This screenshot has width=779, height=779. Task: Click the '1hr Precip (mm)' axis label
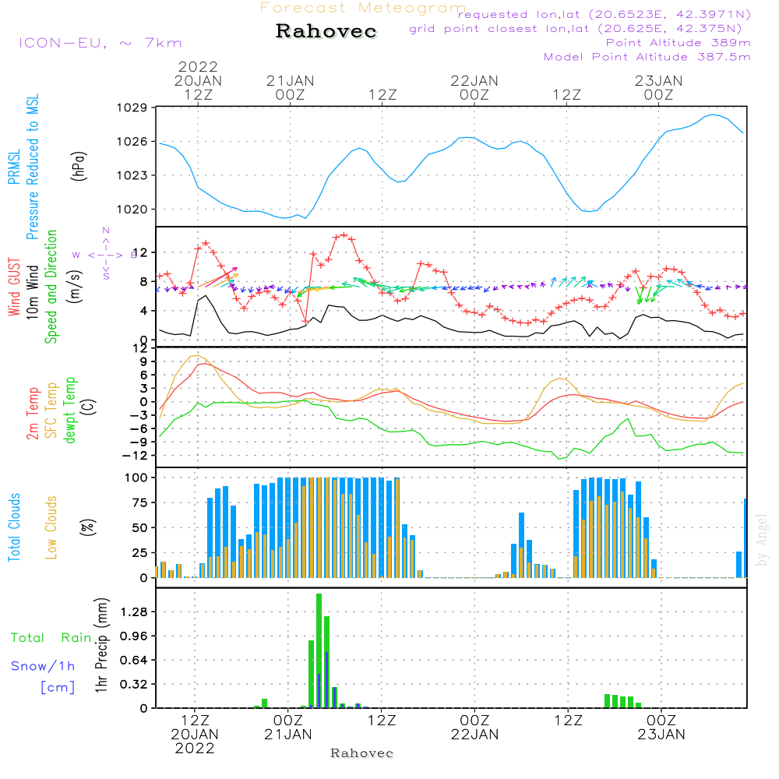(101, 645)
